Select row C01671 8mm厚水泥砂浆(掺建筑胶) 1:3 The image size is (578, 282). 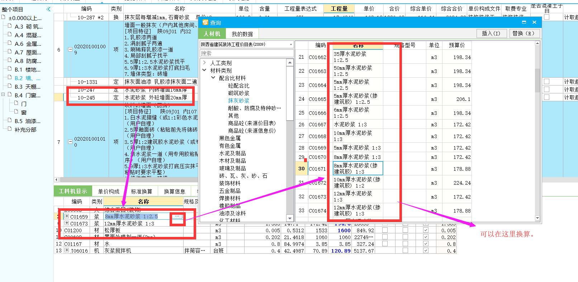pyautogui.click(x=383, y=169)
